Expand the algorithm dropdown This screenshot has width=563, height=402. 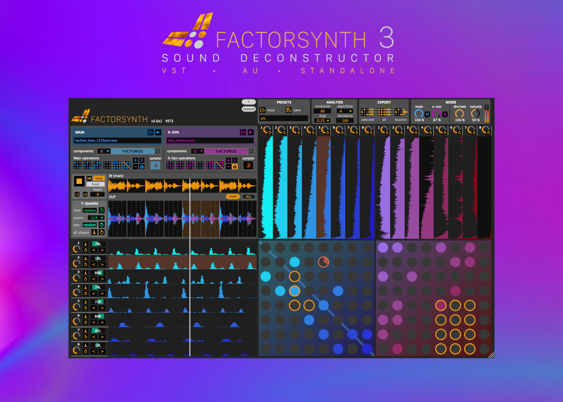coord(345,111)
